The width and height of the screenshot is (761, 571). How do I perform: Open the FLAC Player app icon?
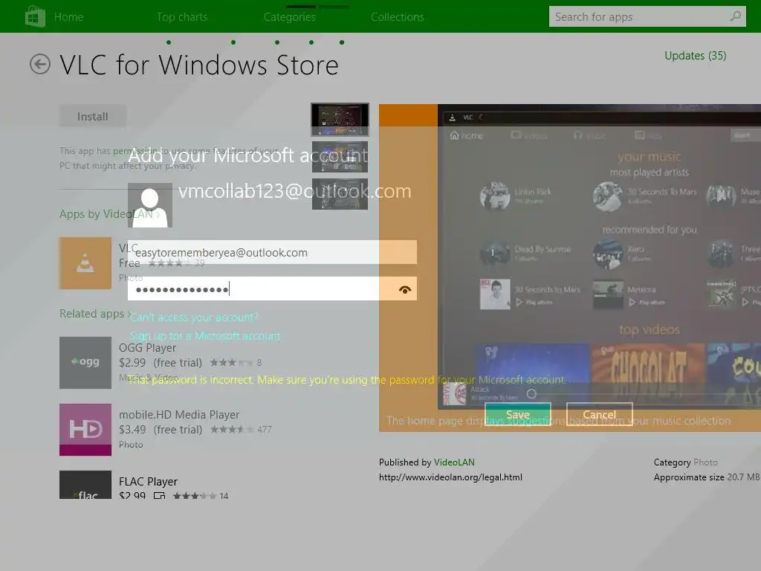click(85, 485)
